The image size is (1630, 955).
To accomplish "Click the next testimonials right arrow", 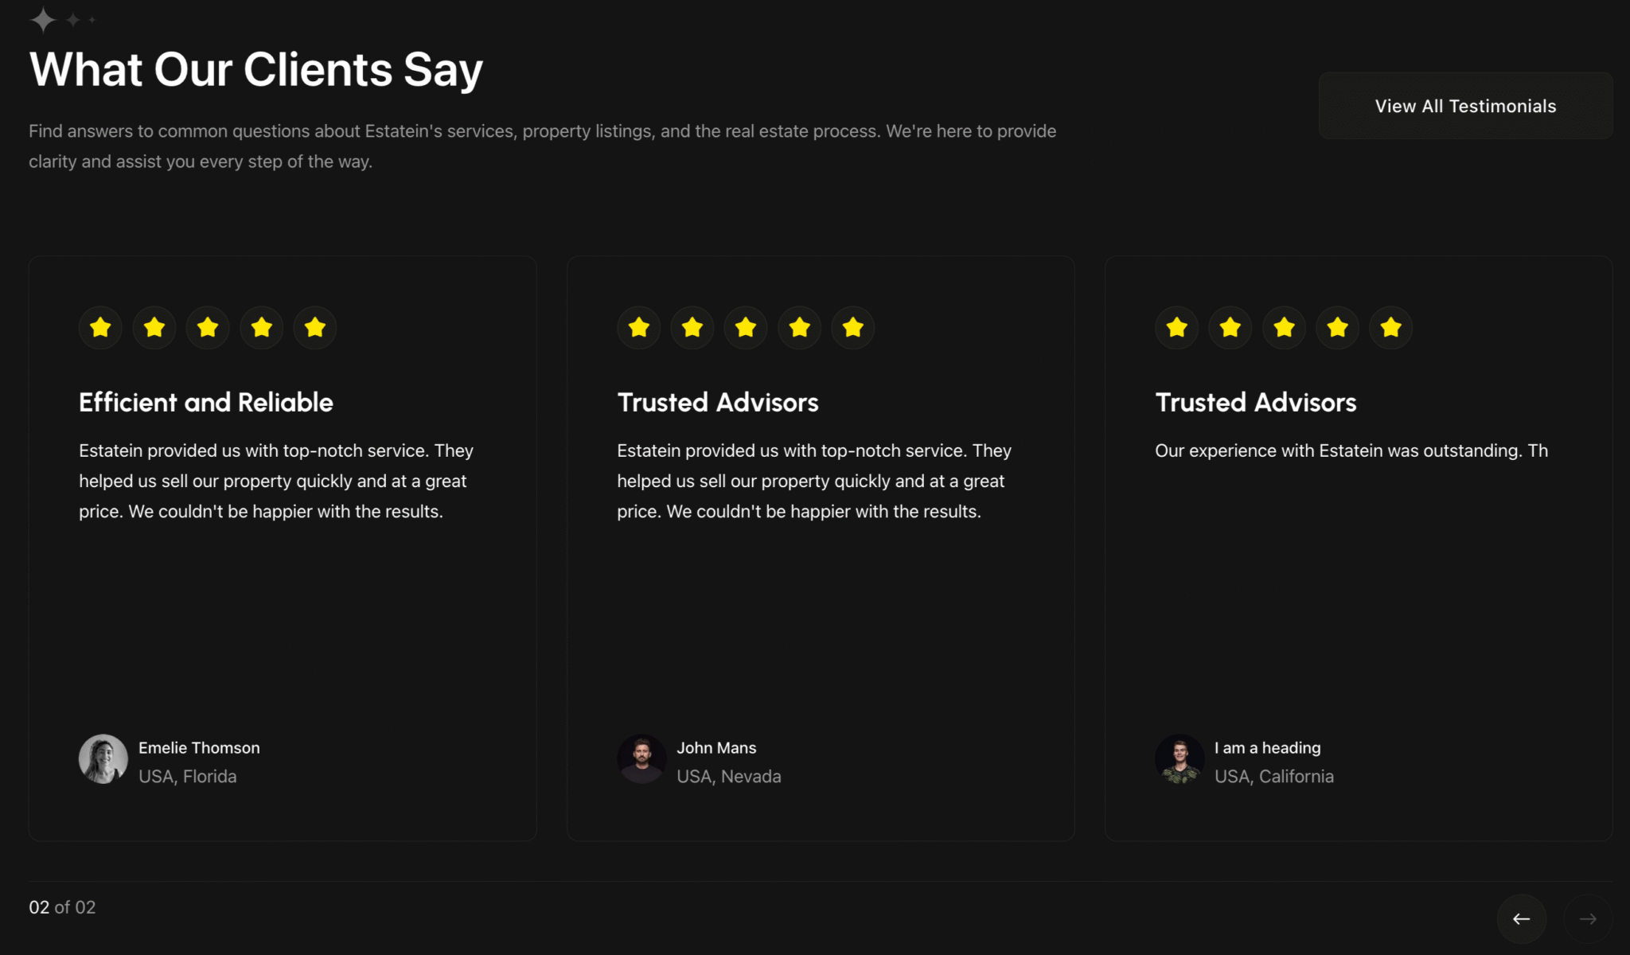I will 1588,918.
